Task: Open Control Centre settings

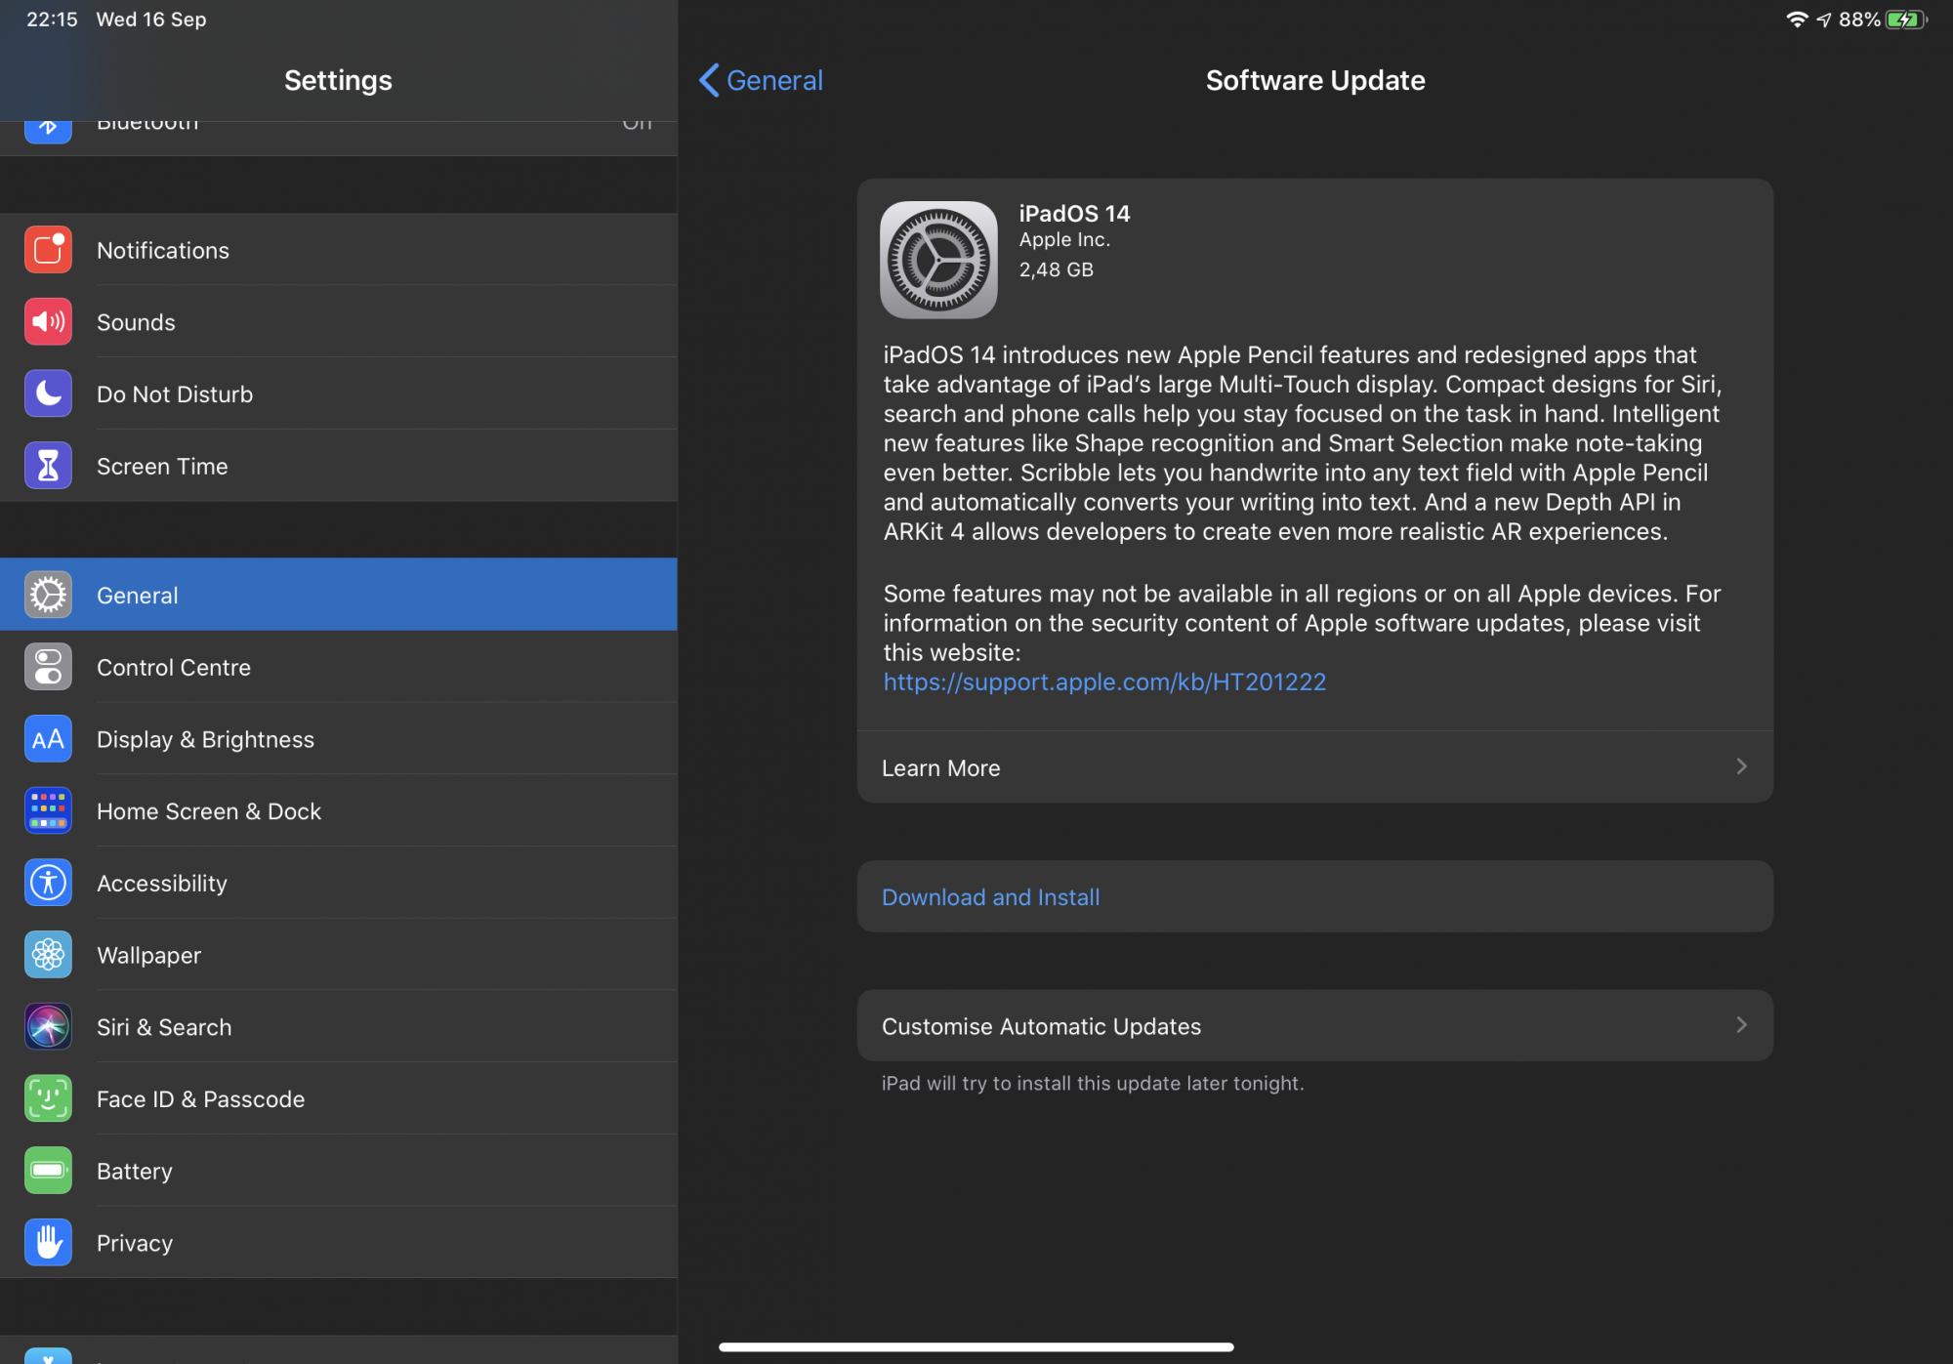Action: click(x=339, y=667)
